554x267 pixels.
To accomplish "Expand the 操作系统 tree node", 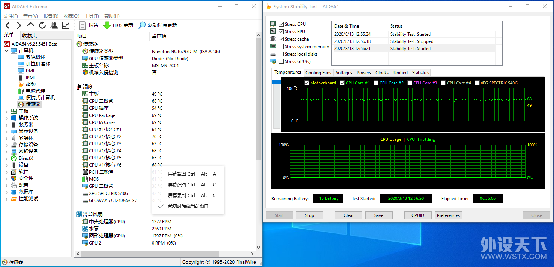I will [6, 118].
